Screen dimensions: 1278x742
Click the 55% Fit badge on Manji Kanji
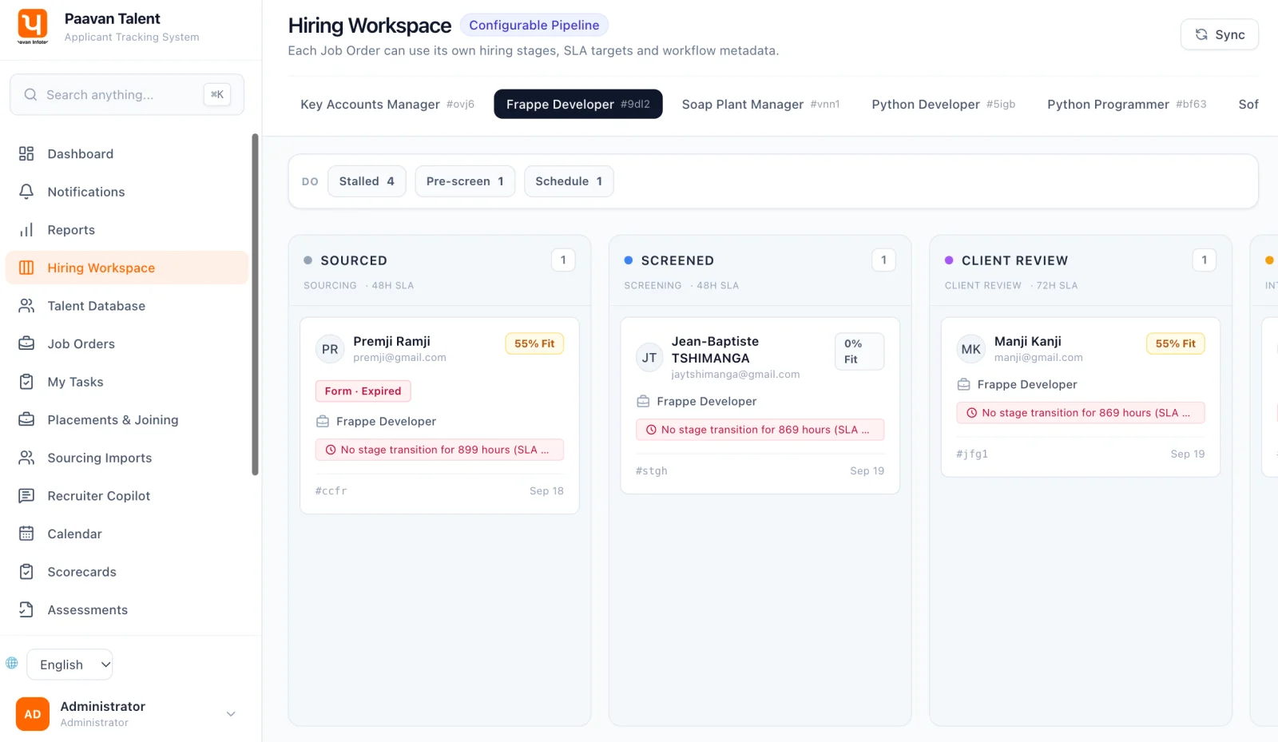tap(1176, 343)
